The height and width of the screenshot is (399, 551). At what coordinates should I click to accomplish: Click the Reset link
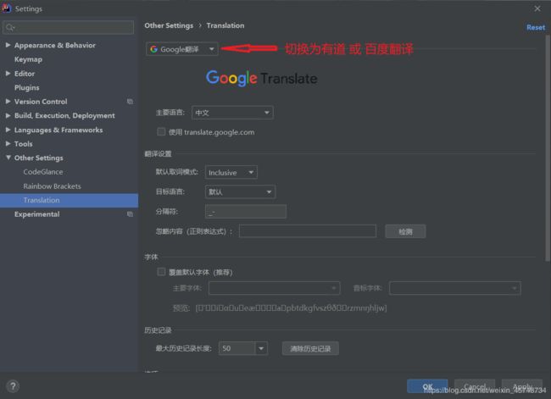click(536, 27)
